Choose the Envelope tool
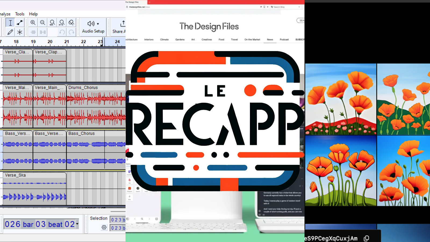The width and height of the screenshot is (430, 242). coord(20,23)
